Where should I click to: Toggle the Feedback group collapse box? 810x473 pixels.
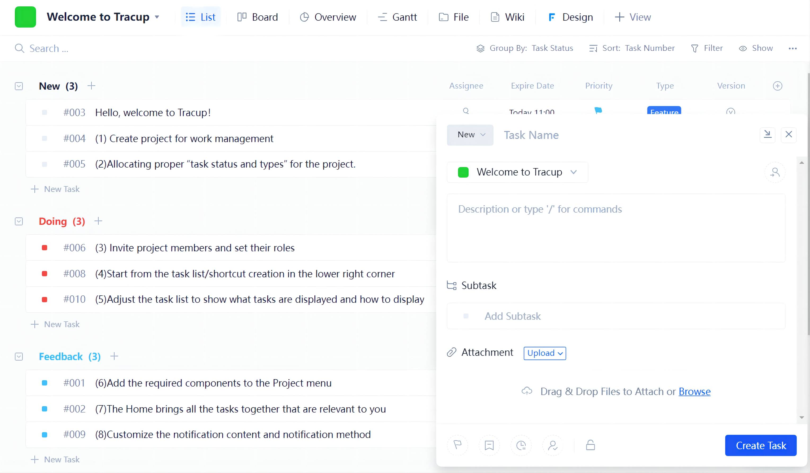pos(19,357)
